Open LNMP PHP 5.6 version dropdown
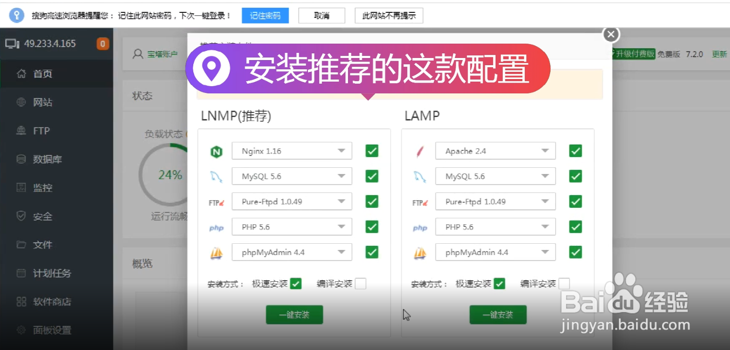The width and height of the screenshot is (730, 350). [x=292, y=227]
